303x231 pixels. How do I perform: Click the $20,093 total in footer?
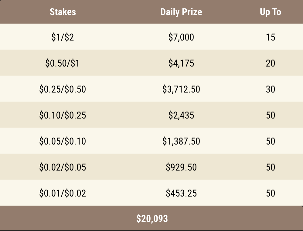click(x=152, y=218)
